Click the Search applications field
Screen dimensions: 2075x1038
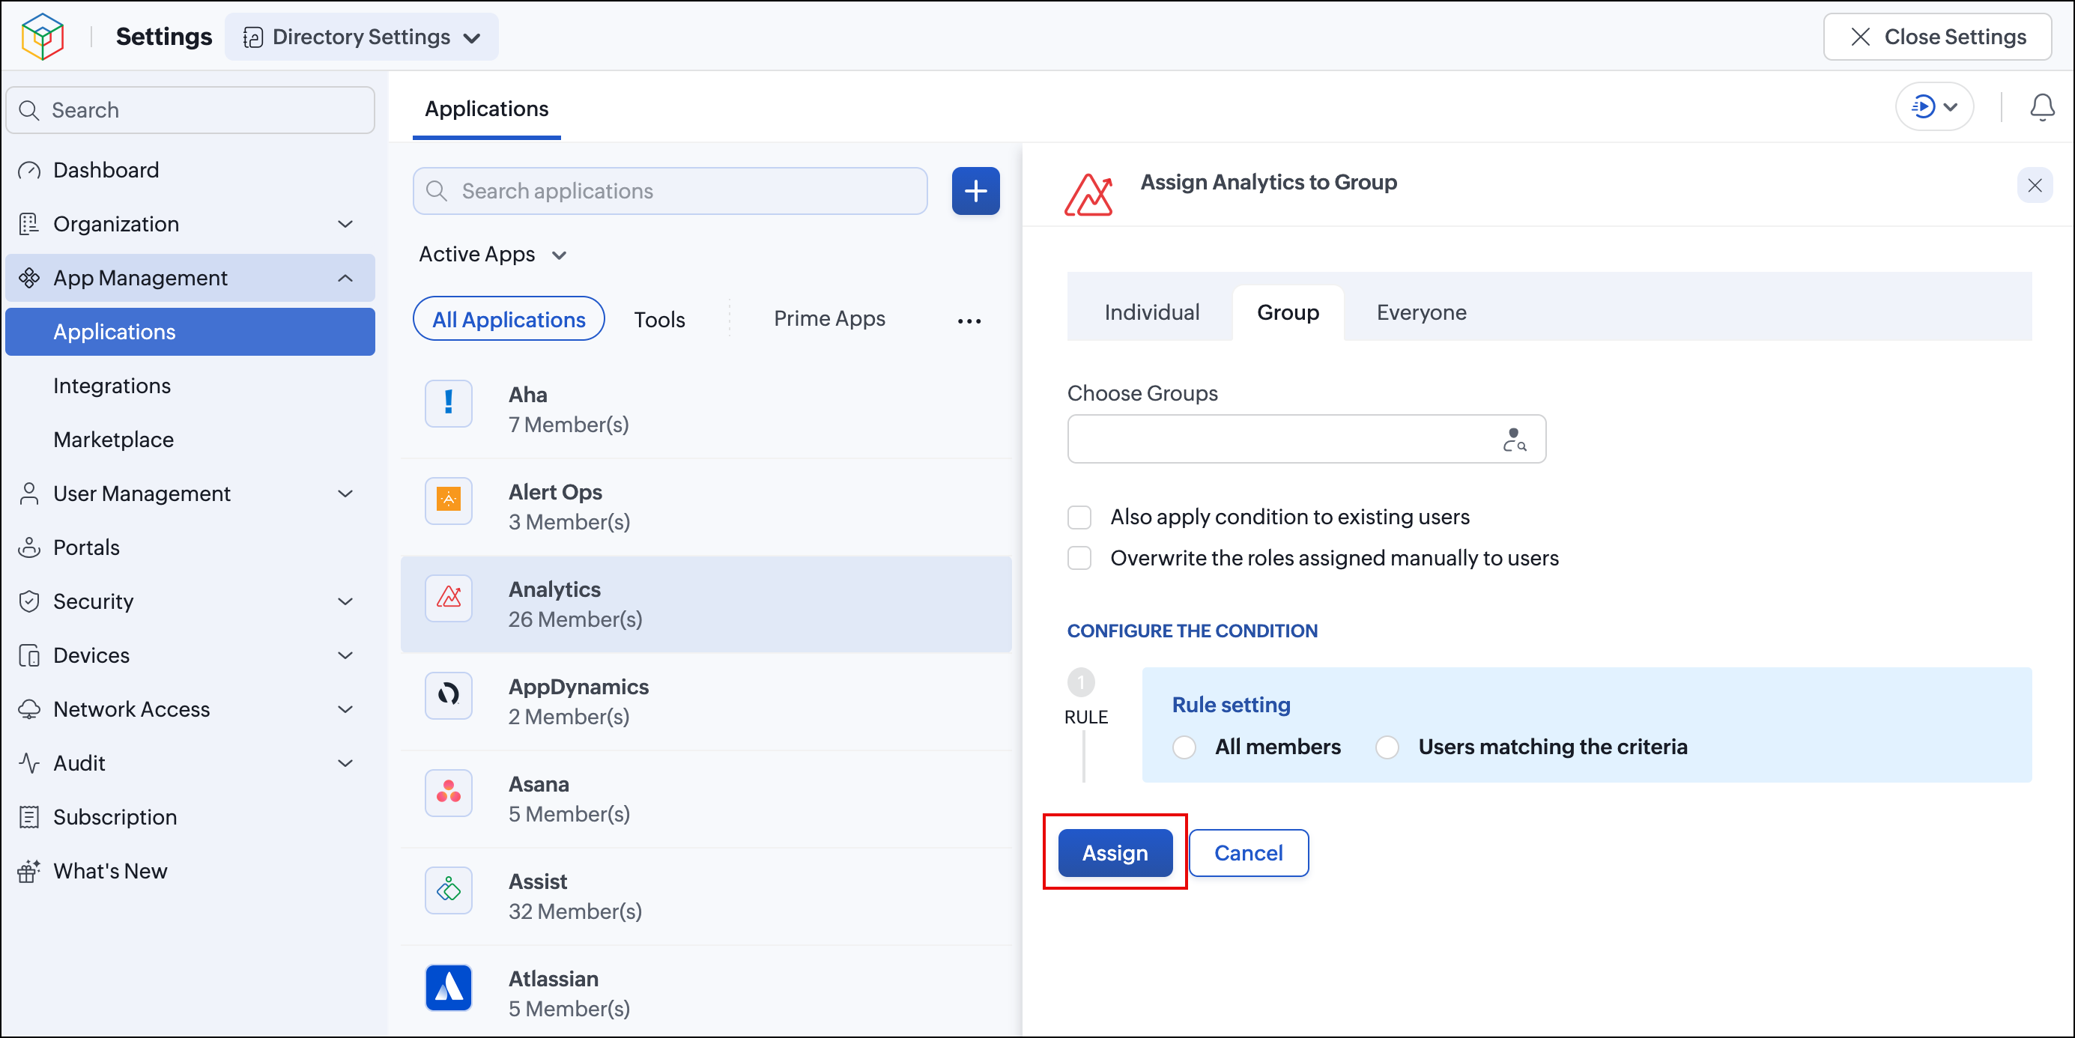[670, 191]
